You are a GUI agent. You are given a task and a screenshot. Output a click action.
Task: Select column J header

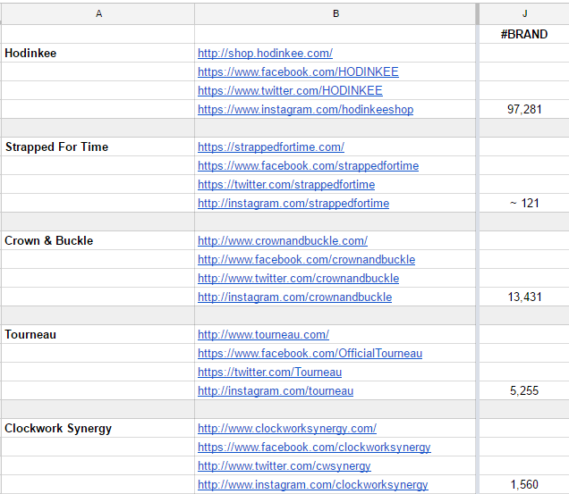525,13
